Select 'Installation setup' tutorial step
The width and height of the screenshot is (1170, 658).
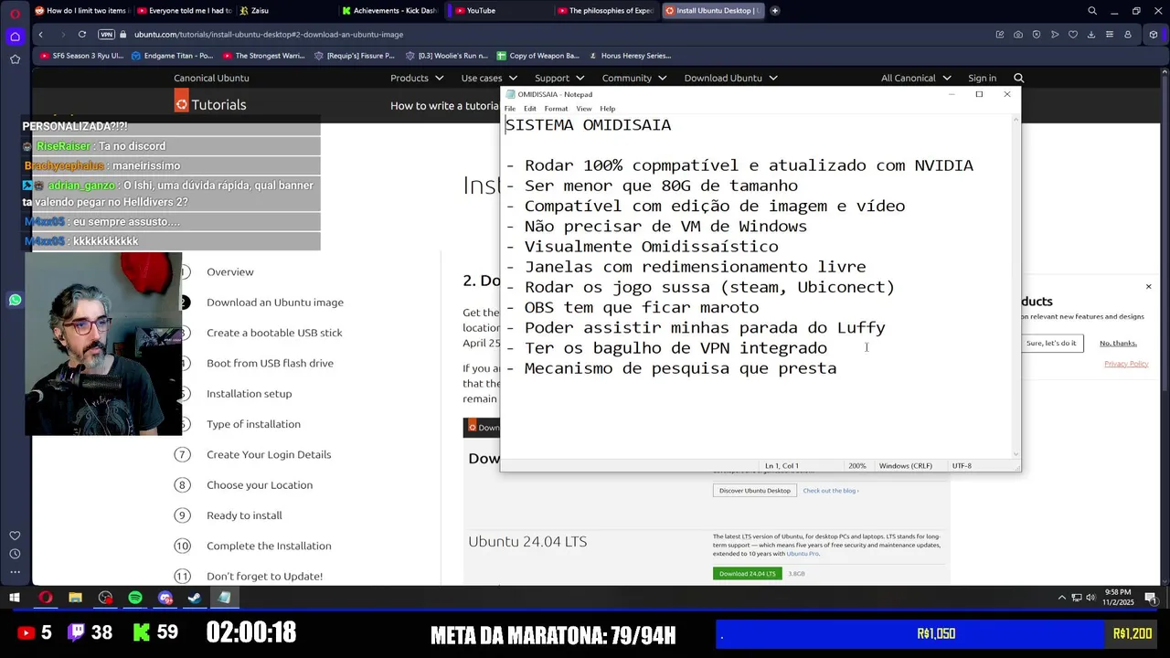coord(249,394)
